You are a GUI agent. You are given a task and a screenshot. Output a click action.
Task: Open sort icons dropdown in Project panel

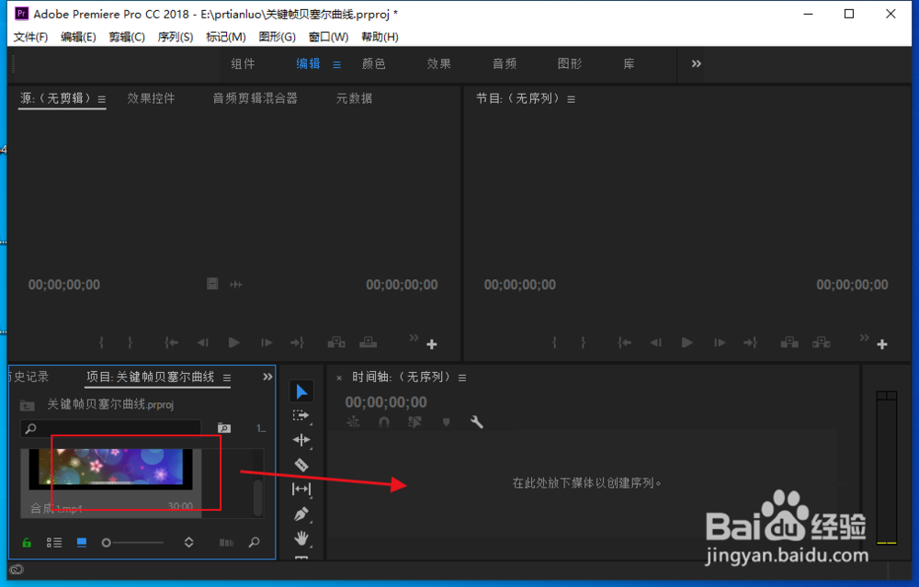coord(188,543)
